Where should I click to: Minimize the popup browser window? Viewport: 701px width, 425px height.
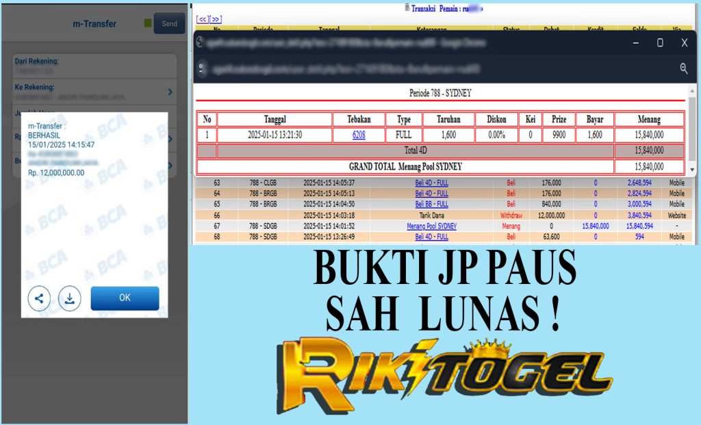coord(636,42)
